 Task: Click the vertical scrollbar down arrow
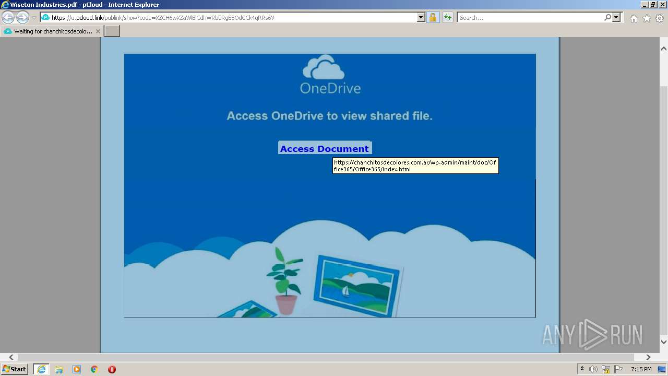click(664, 342)
